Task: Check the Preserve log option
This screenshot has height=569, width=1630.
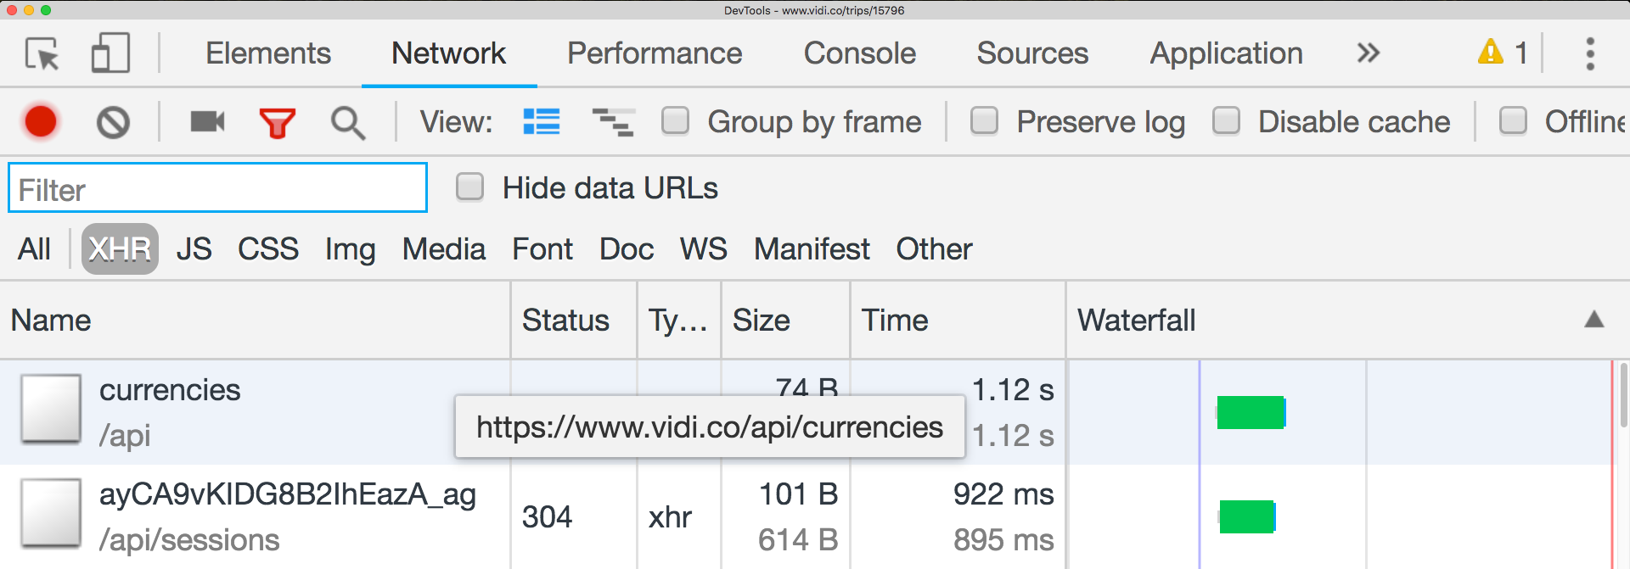Action: (x=985, y=121)
